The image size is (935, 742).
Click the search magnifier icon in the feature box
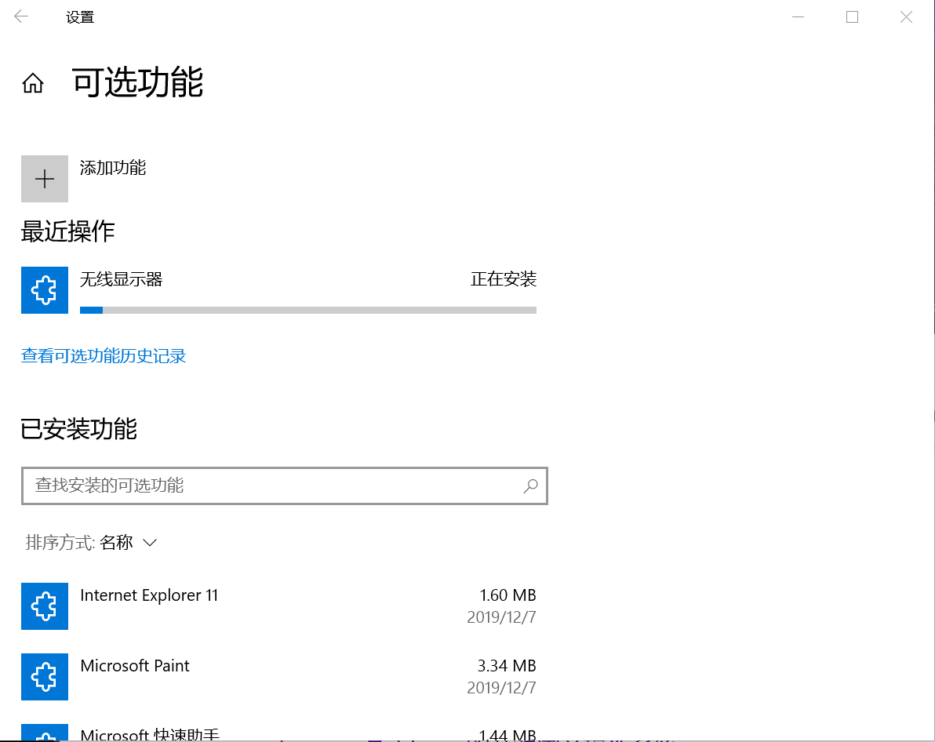pos(530,486)
